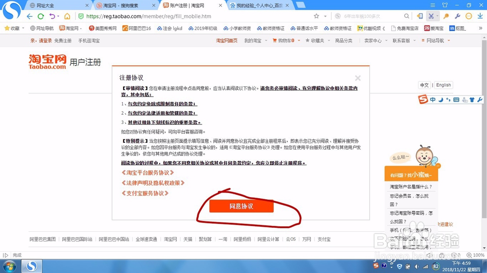Go to the browser home page icon
Viewport: 487px width, 273px height.
click(67, 16)
